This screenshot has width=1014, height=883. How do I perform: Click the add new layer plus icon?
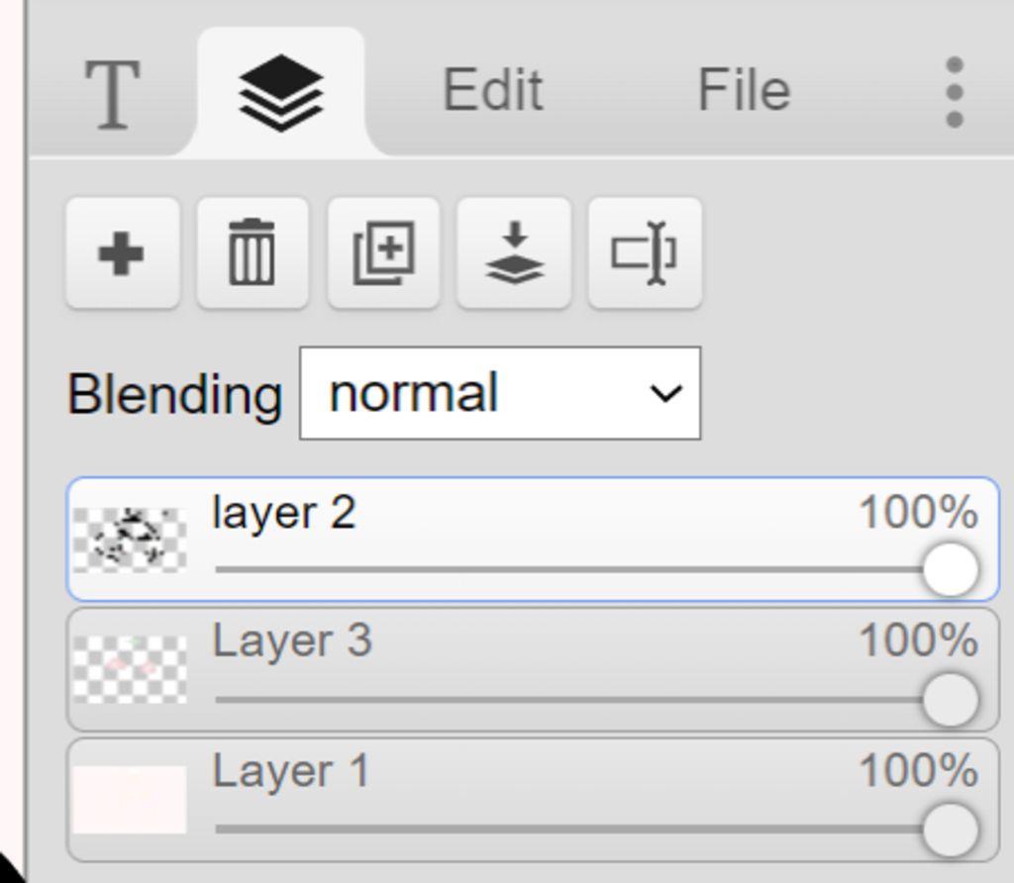[122, 253]
